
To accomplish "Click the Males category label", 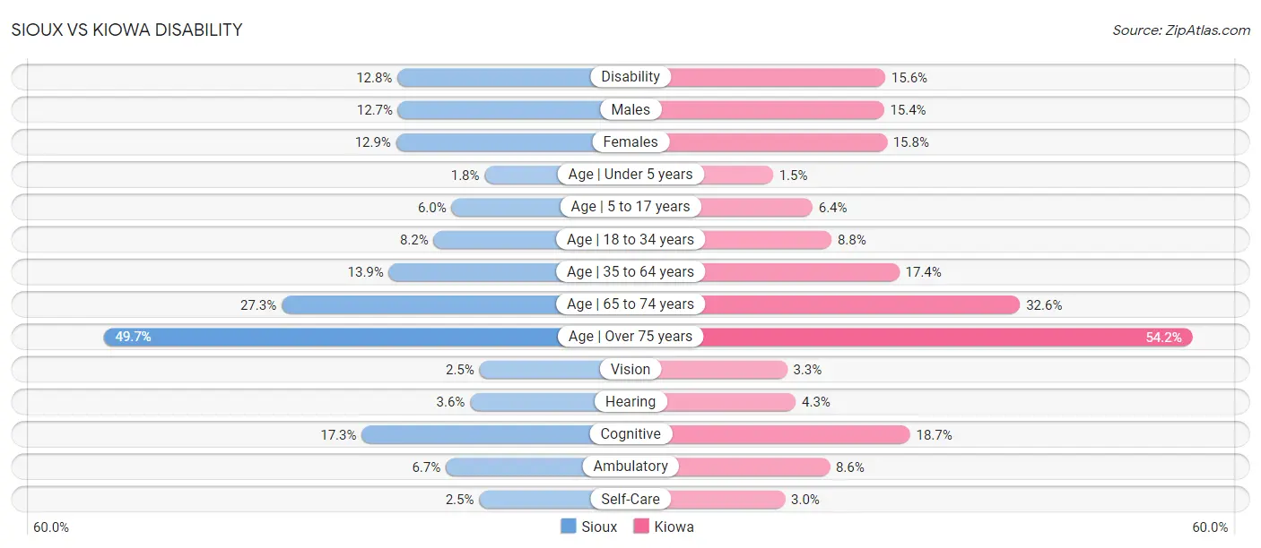I will tap(630, 109).
